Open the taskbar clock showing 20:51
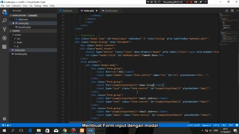The width and height of the screenshot is (239, 134). point(225,131)
